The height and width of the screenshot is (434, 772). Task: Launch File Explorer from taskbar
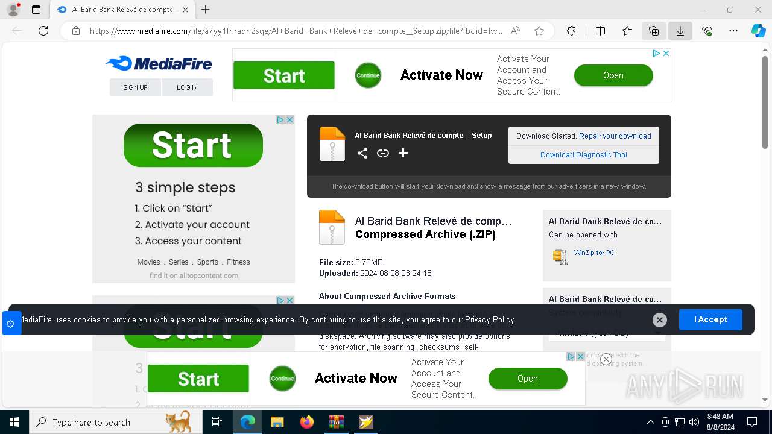[x=277, y=422]
